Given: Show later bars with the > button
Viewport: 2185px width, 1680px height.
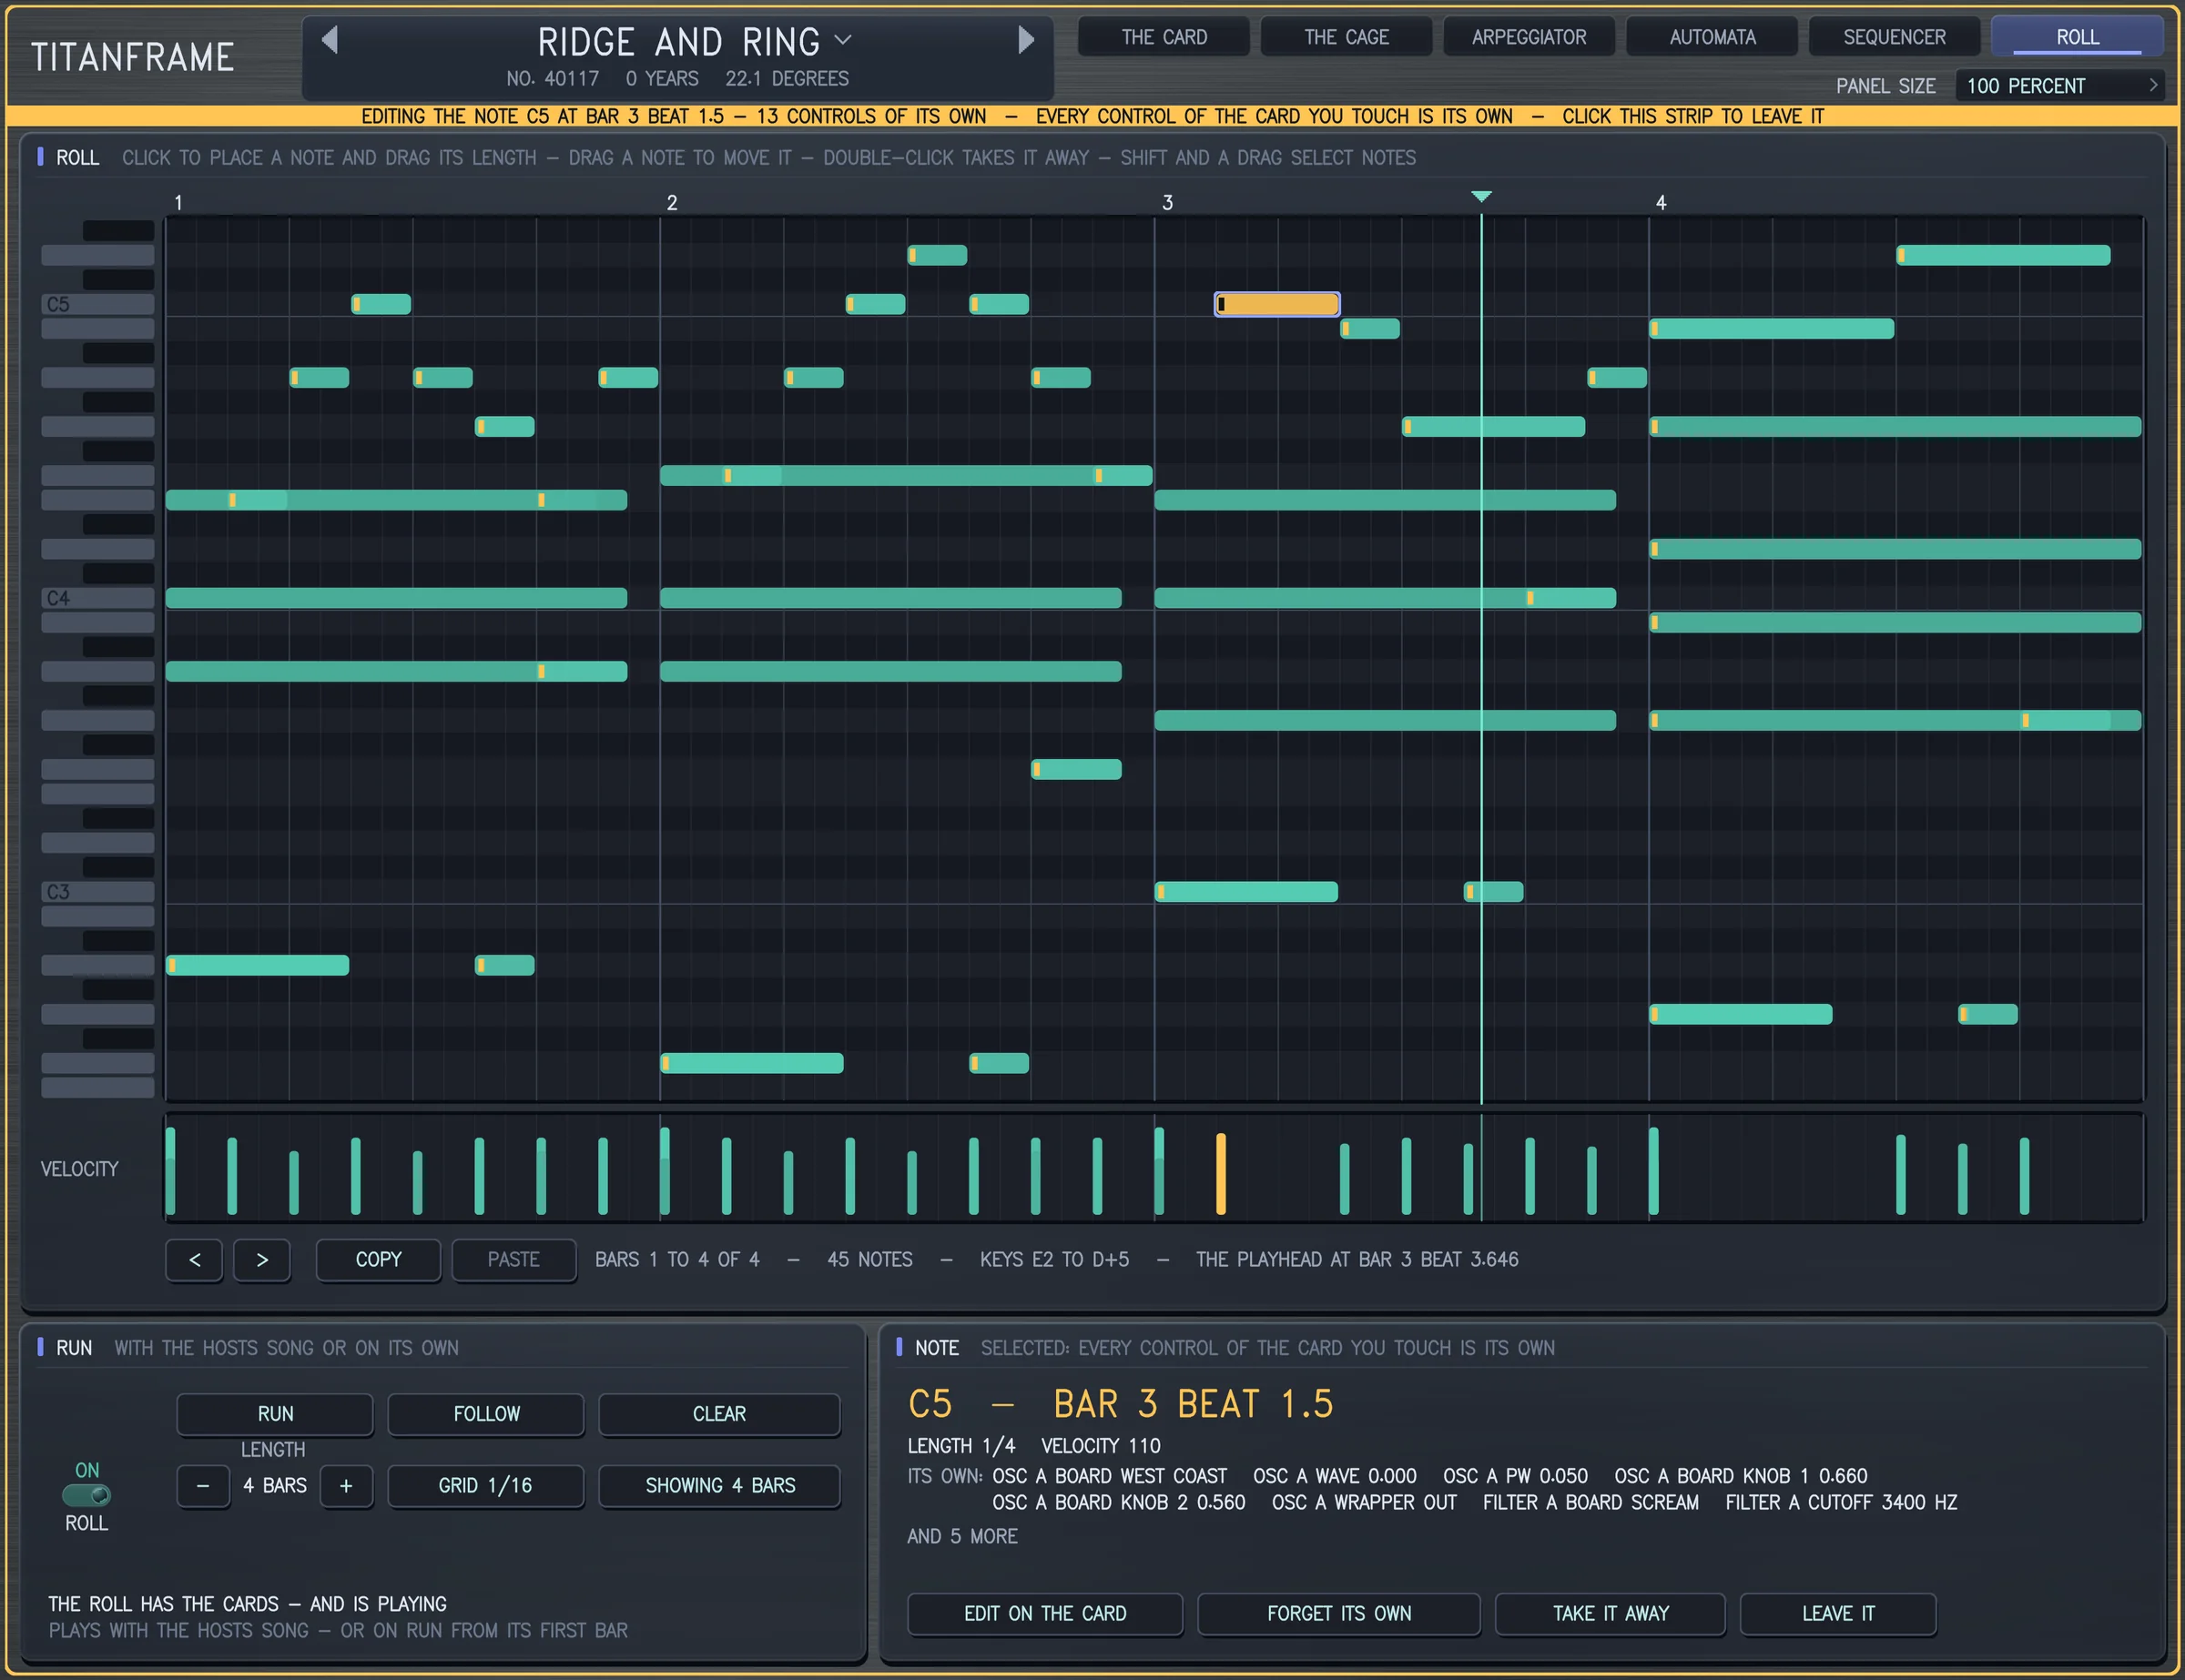Looking at the screenshot, I should coord(262,1260).
